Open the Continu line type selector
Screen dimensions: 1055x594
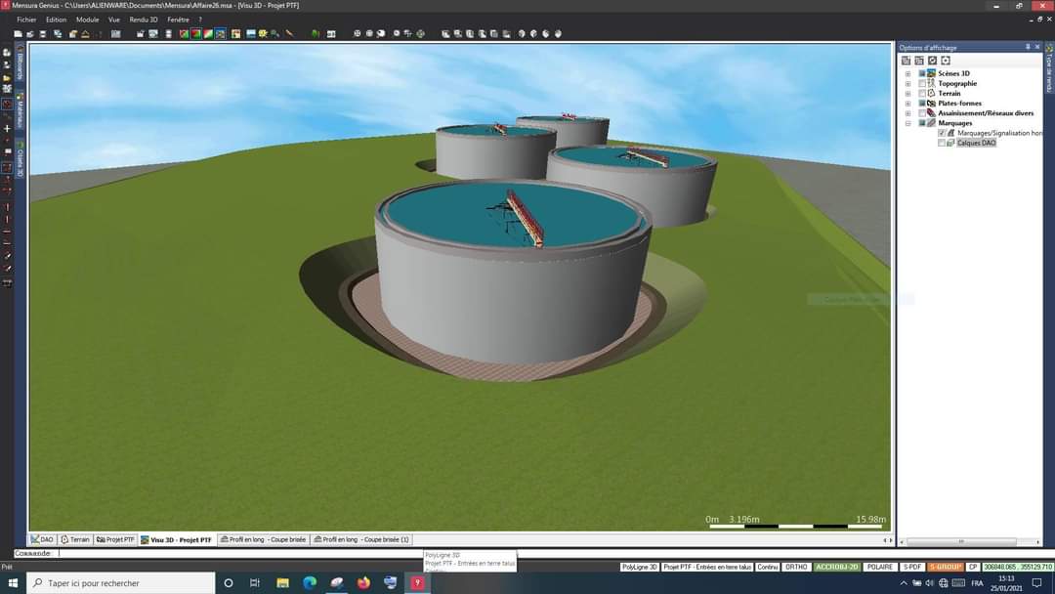(x=768, y=567)
